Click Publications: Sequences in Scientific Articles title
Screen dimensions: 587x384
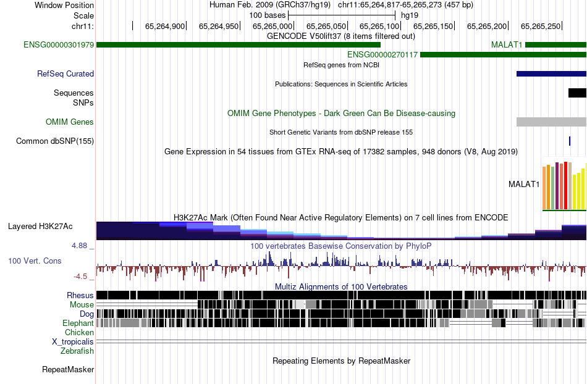click(341, 84)
